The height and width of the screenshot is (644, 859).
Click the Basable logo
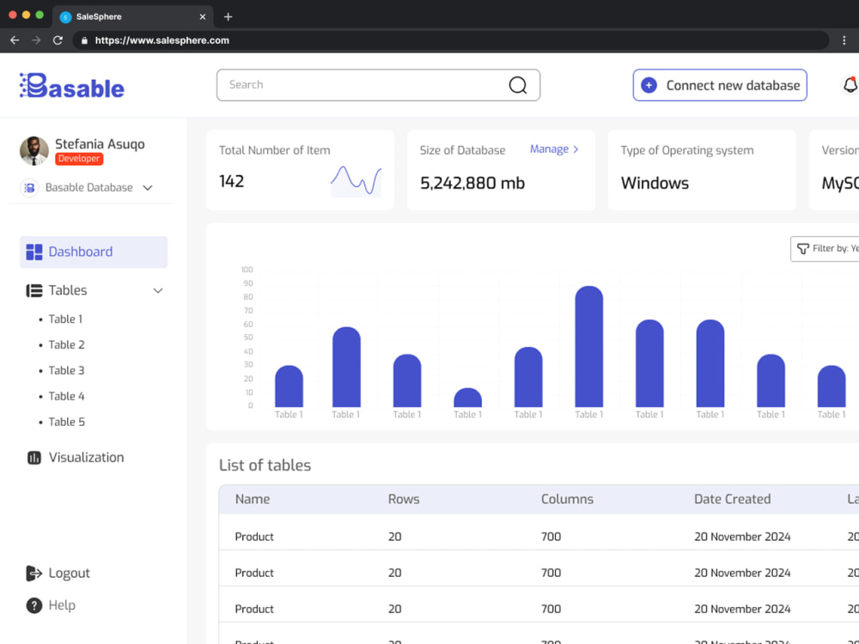[x=72, y=86]
